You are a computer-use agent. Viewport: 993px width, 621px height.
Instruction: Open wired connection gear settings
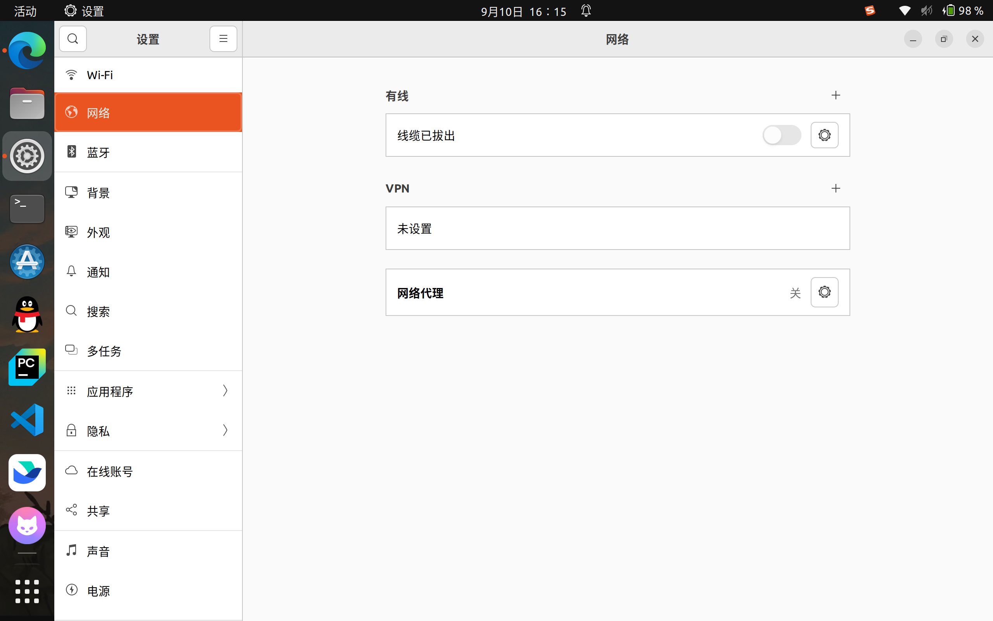point(824,135)
